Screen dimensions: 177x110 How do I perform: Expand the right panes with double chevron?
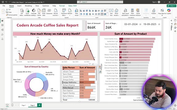[x=171, y=20]
